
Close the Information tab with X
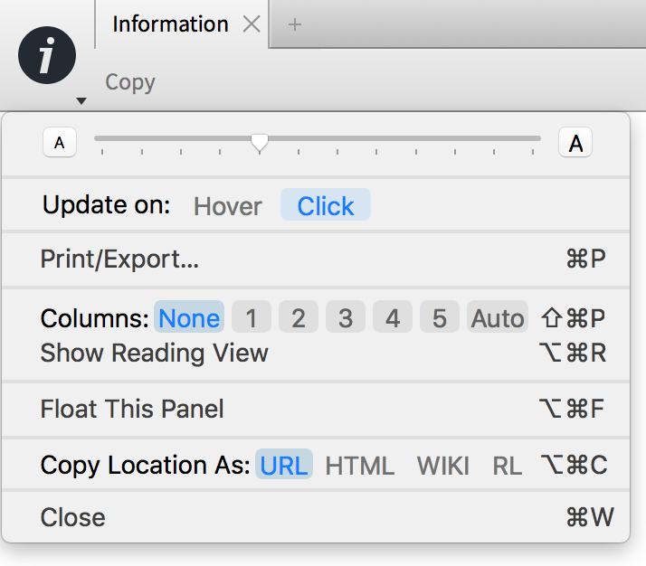pyautogui.click(x=252, y=24)
